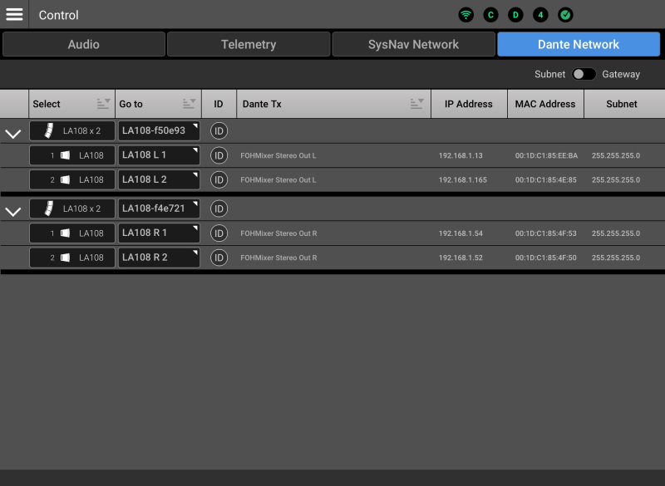665x486 pixels.
Task: Collapse the LA108-f50e93 group
Action: (13, 133)
